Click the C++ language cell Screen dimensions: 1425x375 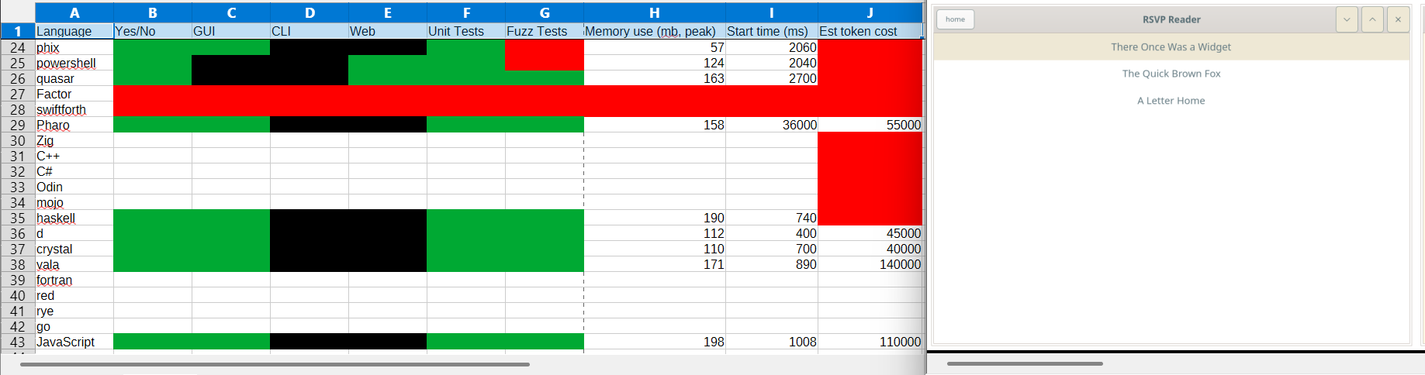click(x=74, y=156)
